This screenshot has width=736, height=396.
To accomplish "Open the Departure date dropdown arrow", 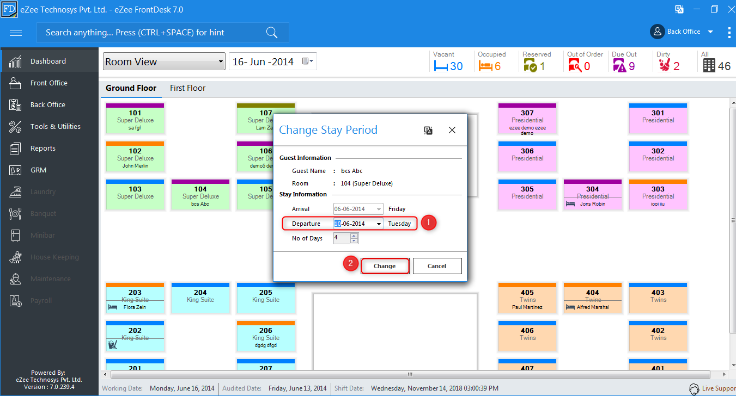I will point(379,224).
